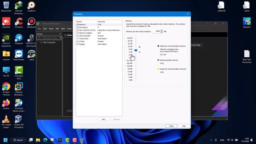
Task: Open the AutoPlay Media Studio desktop icon
Action: pyautogui.click(x=19, y=106)
